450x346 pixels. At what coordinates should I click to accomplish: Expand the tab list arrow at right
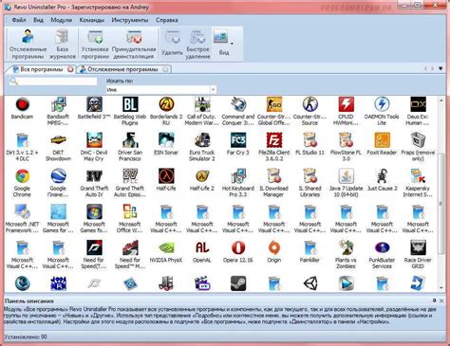click(x=441, y=68)
